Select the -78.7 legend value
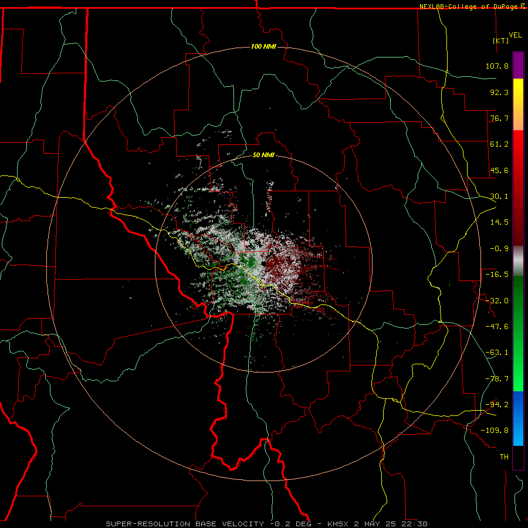The width and height of the screenshot is (528, 528). pos(497,379)
